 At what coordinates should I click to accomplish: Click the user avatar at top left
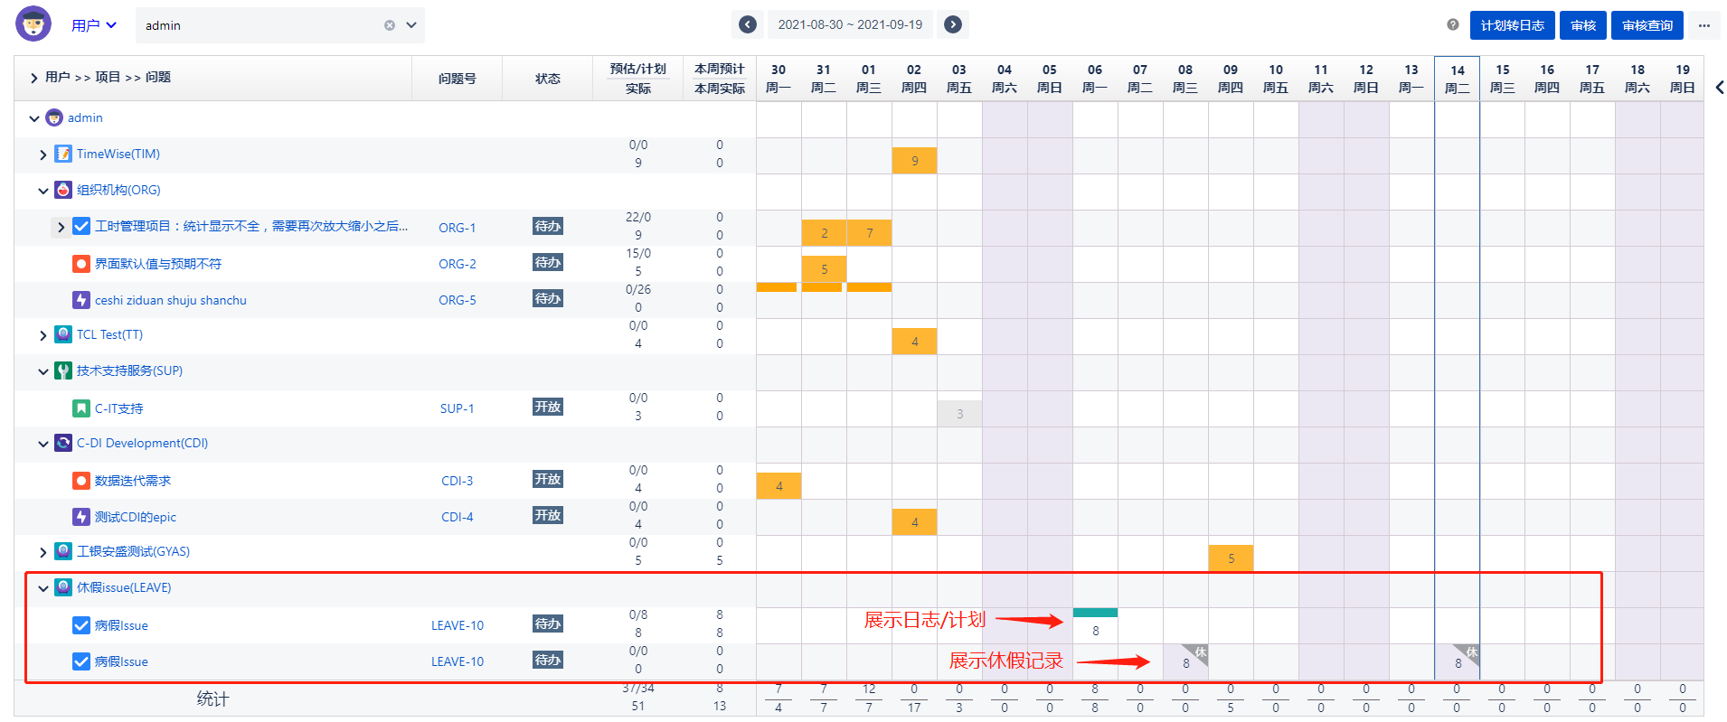click(33, 23)
